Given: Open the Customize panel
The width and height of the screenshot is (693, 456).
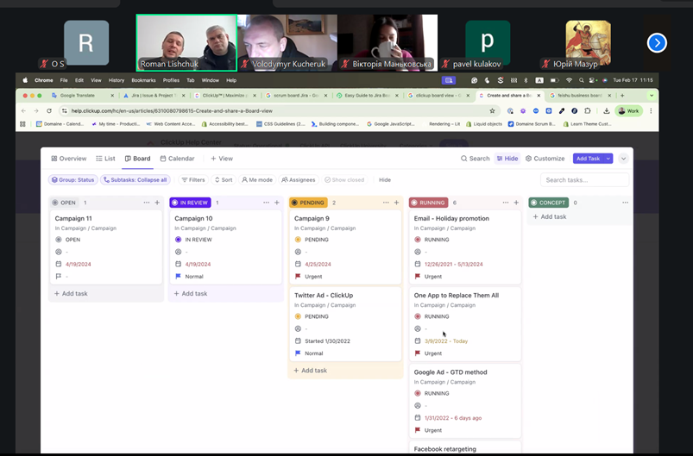Looking at the screenshot, I should click(545, 159).
